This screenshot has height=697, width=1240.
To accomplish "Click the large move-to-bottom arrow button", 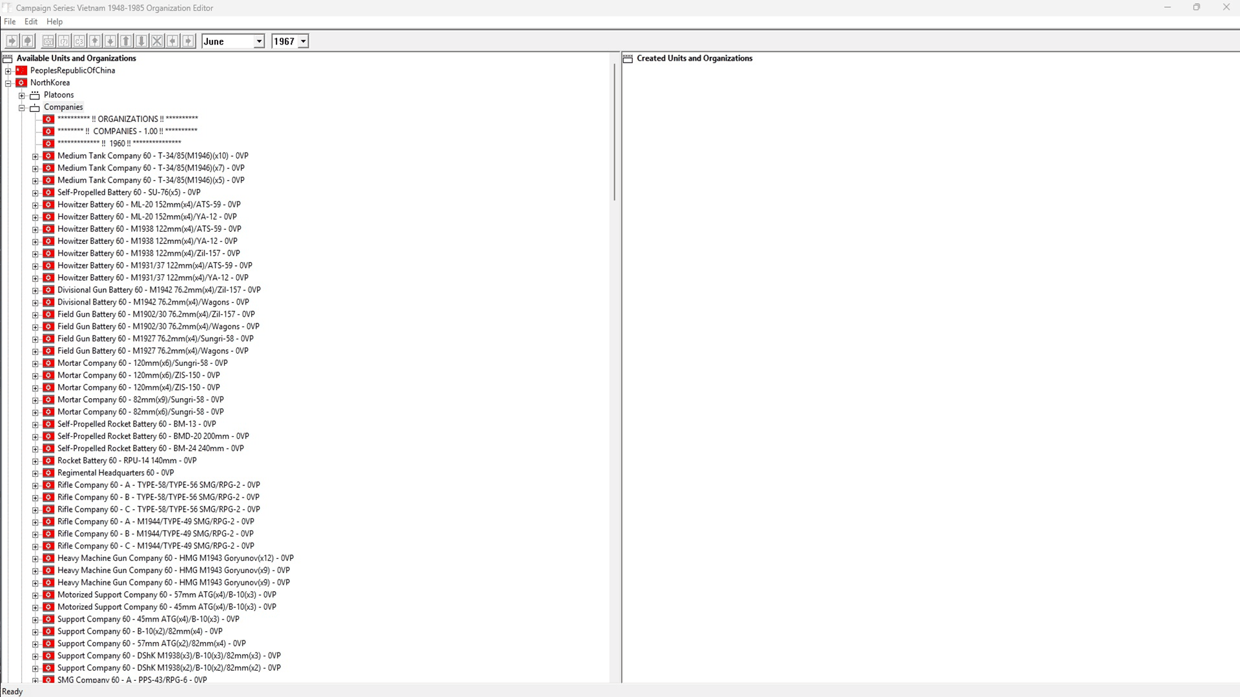I will (x=141, y=41).
